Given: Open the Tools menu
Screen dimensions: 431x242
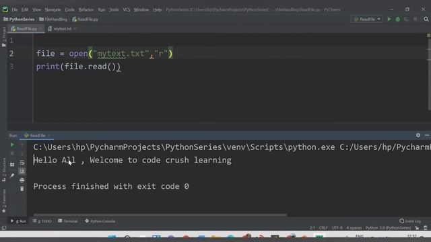Looking at the screenshot, I should 114,9.
